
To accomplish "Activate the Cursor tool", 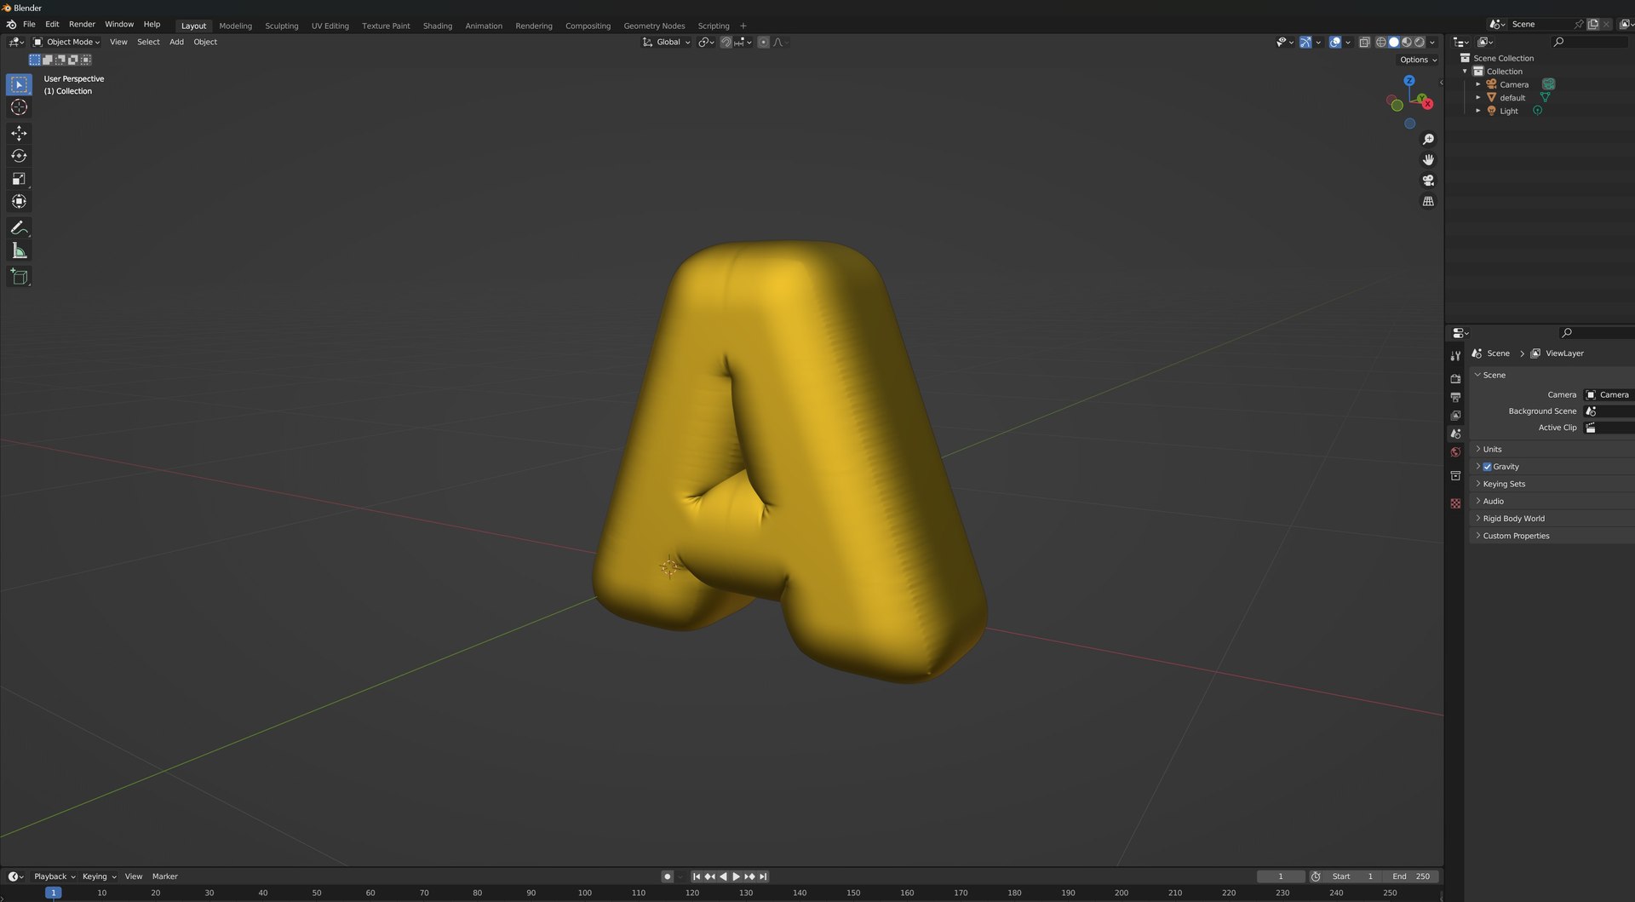I will 19,107.
